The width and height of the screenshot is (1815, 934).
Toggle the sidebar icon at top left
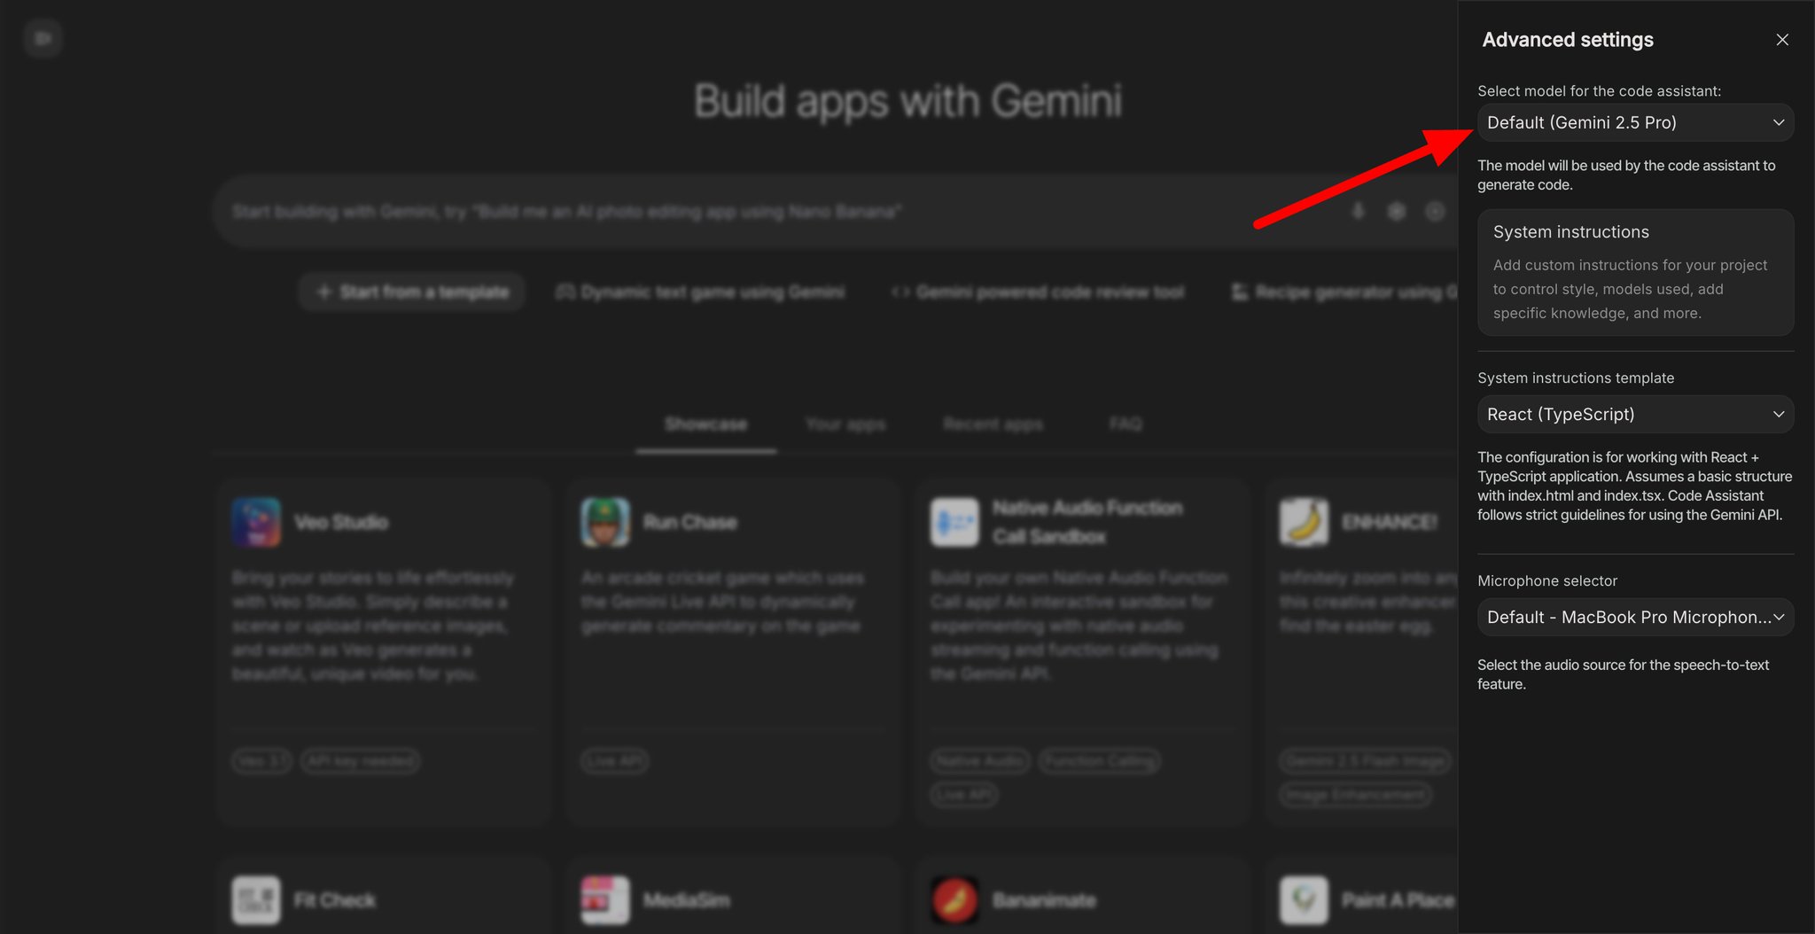[x=43, y=38]
